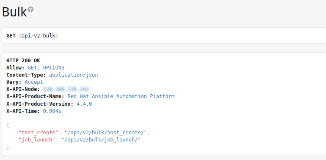Click the application/json content type value
The image size is (326, 160).
click(x=74, y=75)
